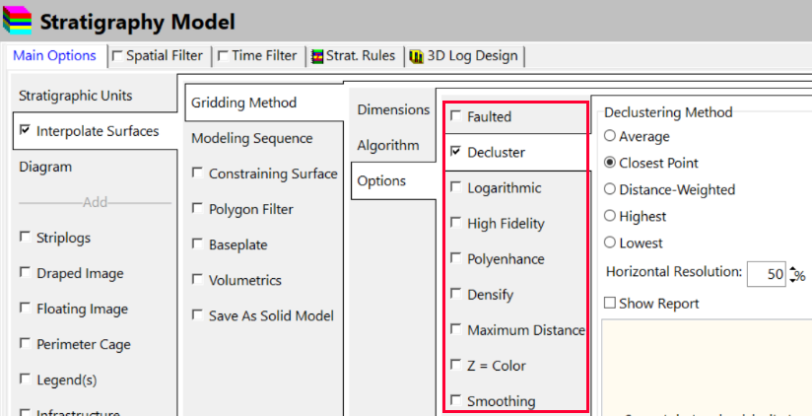This screenshot has width=812, height=416.
Task: Open the Algorithm settings tab
Action: point(388,146)
